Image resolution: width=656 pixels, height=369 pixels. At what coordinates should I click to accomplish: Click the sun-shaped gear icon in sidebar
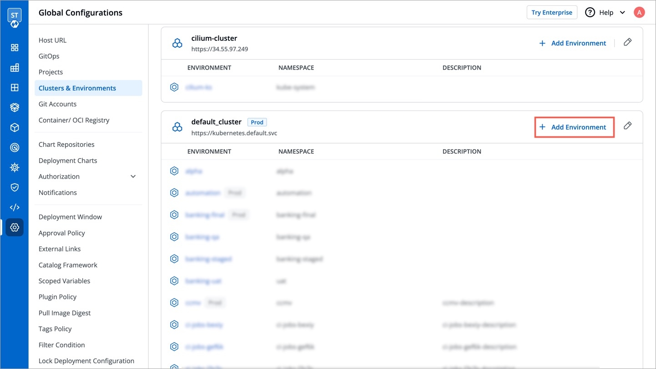15,168
